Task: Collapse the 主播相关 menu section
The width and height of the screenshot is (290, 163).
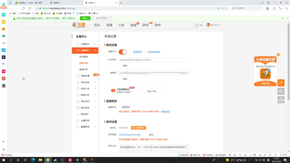Action: click(x=95, y=44)
